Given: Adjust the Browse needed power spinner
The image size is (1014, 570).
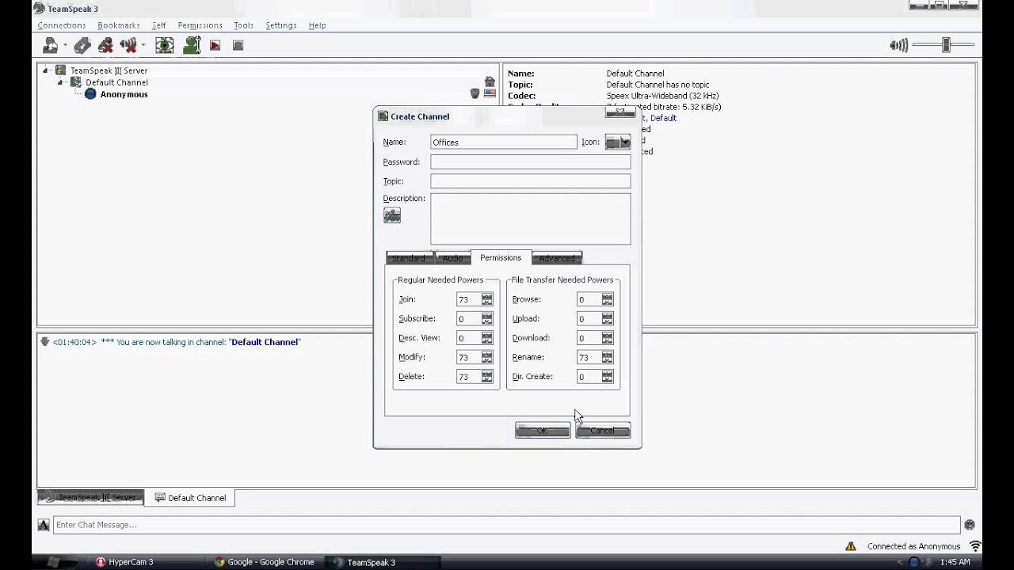Looking at the screenshot, I should tap(608, 299).
